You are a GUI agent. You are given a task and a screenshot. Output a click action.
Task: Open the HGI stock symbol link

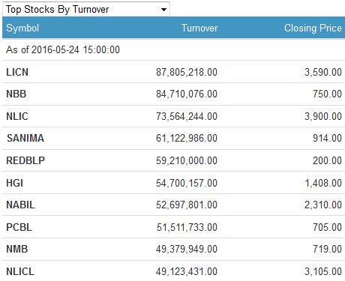pyautogui.click(x=14, y=183)
